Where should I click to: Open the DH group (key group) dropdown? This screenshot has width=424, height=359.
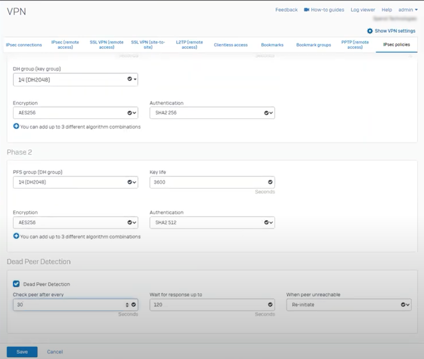75,80
